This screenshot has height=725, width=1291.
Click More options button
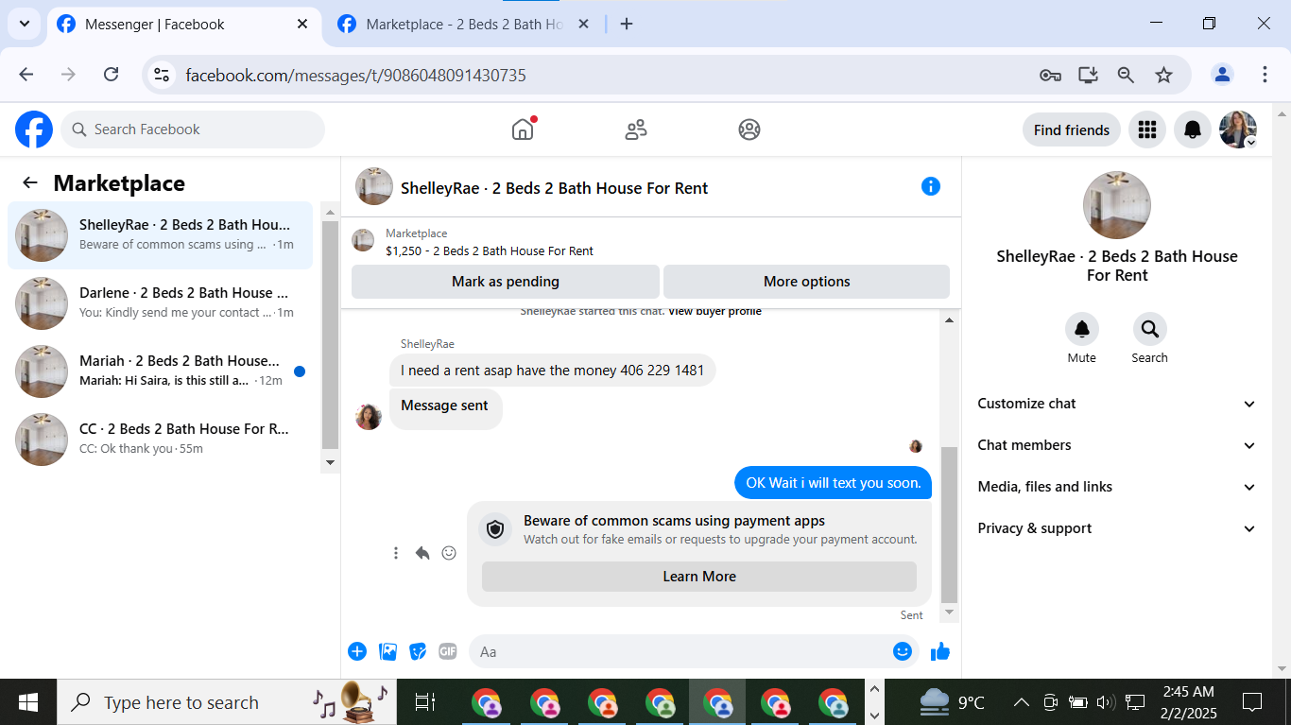click(807, 282)
